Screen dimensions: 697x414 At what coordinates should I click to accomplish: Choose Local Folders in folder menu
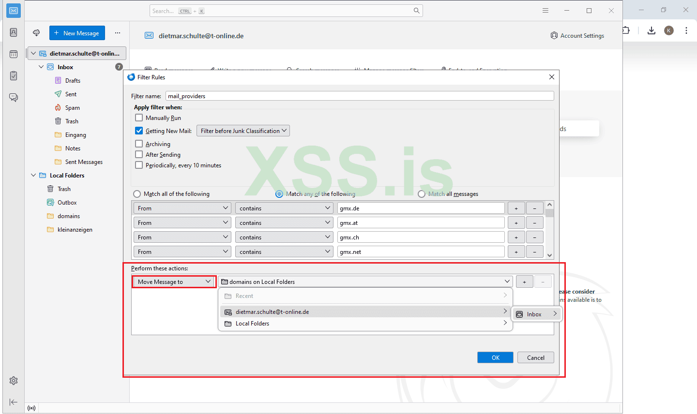[x=365, y=324]
